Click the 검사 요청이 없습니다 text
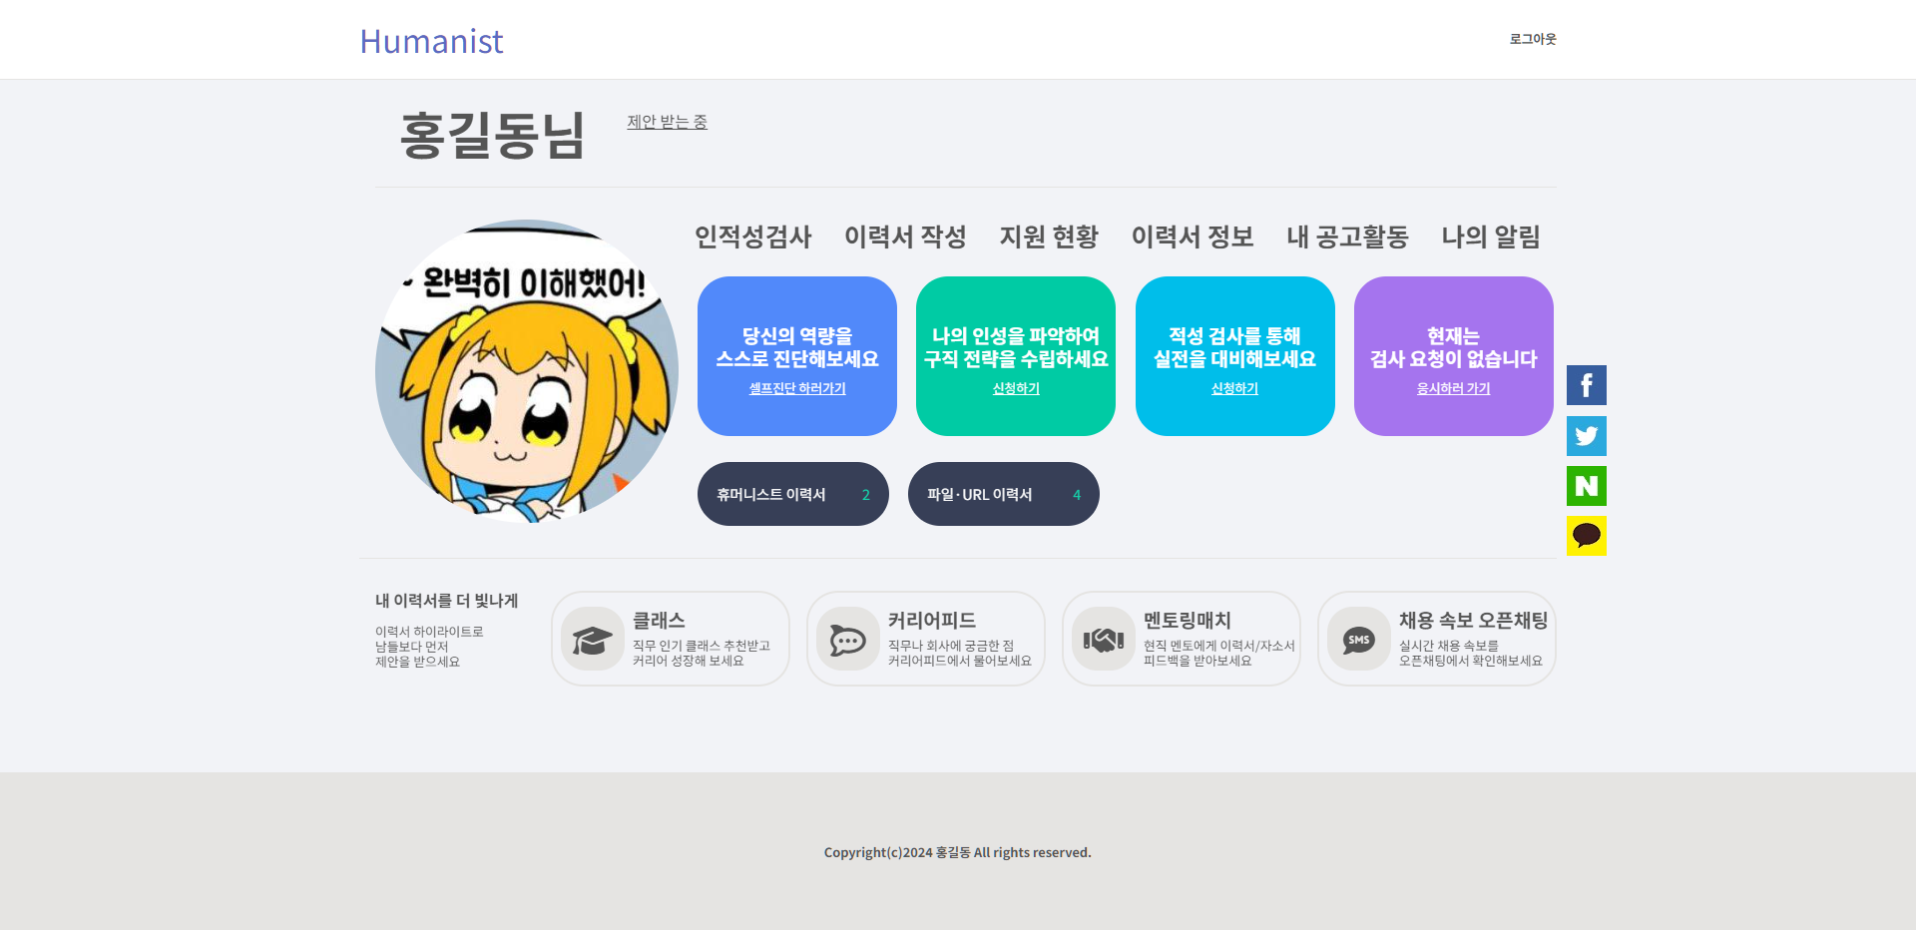This screenshot has width=1916, height=930. point(1453,359)
